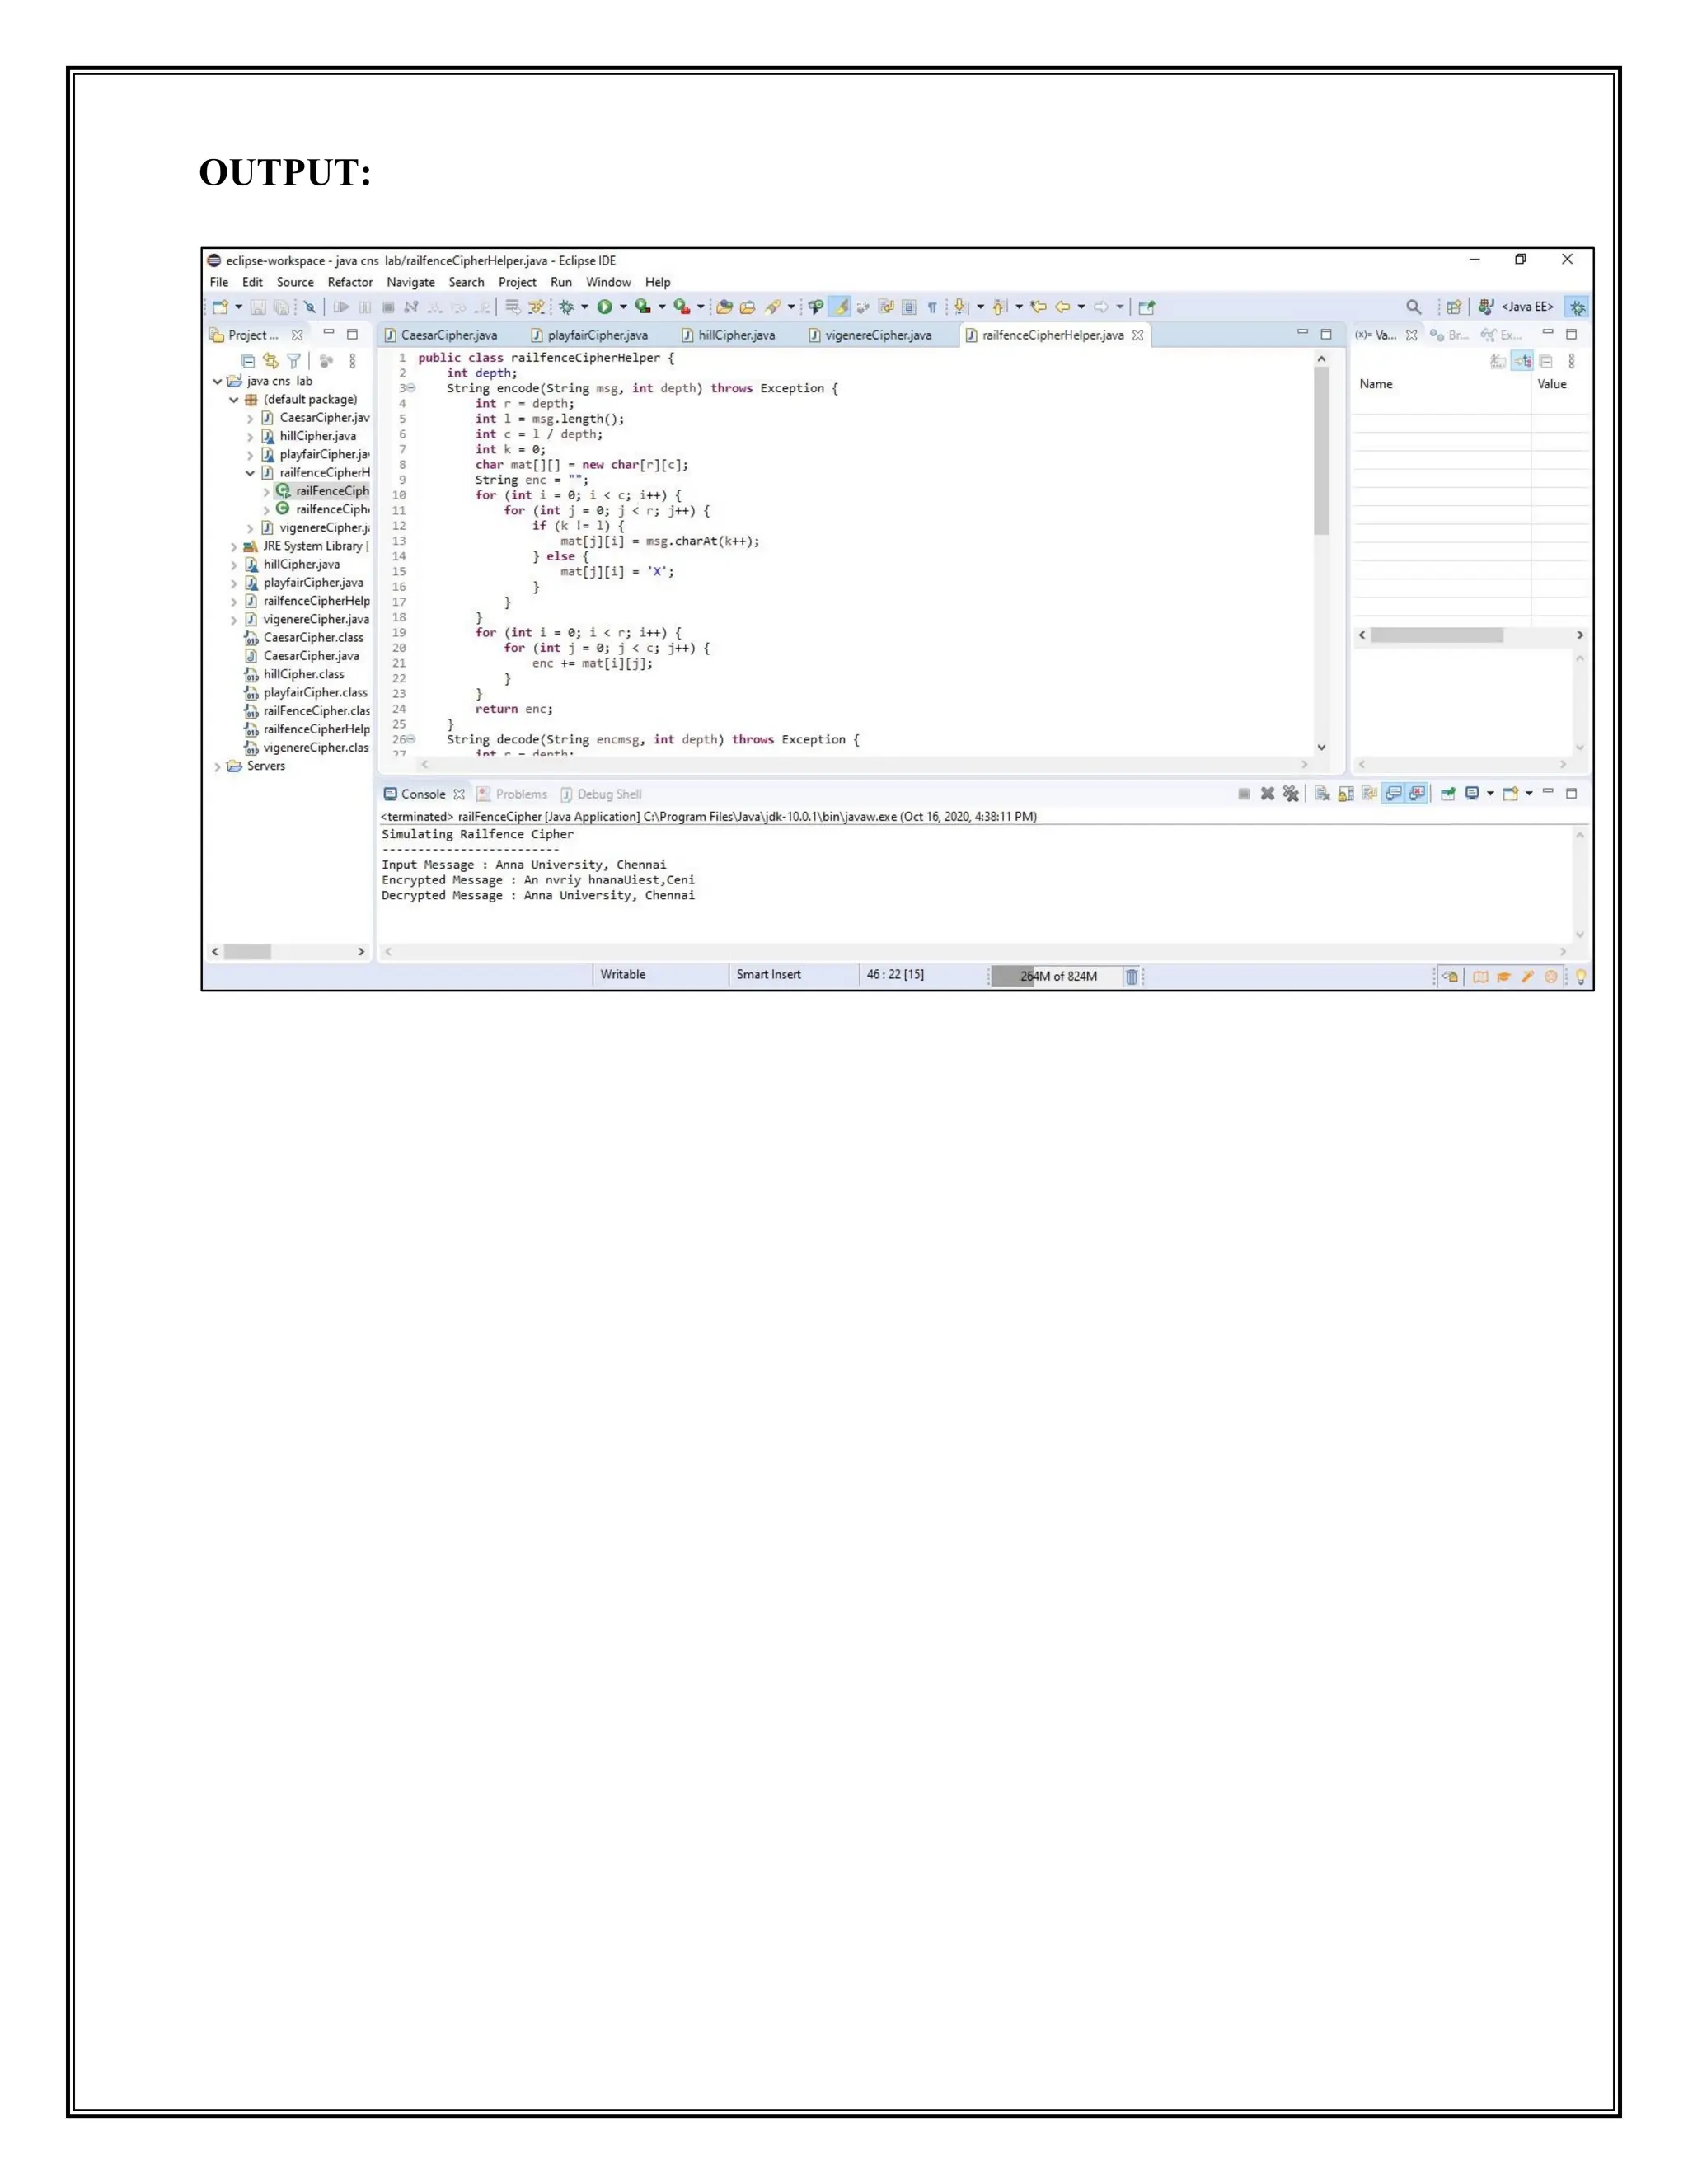Screen dimensions: 1688x2184
Task: Collapse the (default package) node
Action: tap(233, 399)
